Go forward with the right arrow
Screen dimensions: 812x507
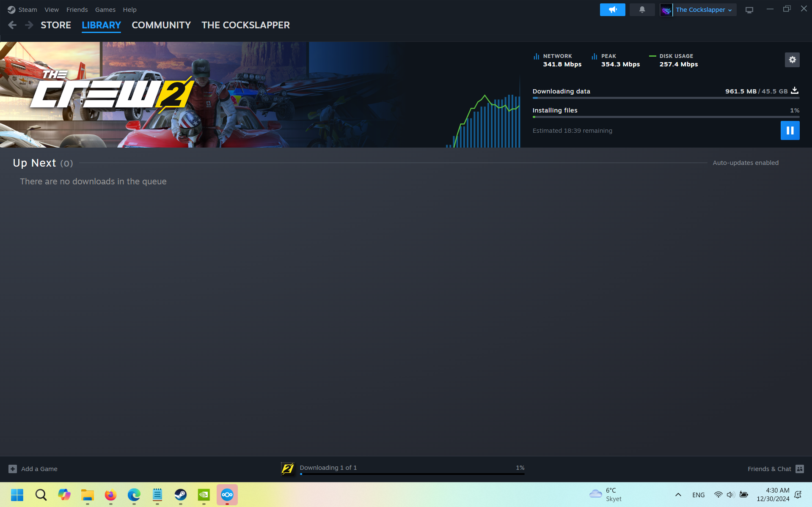[x=29, y=25]
